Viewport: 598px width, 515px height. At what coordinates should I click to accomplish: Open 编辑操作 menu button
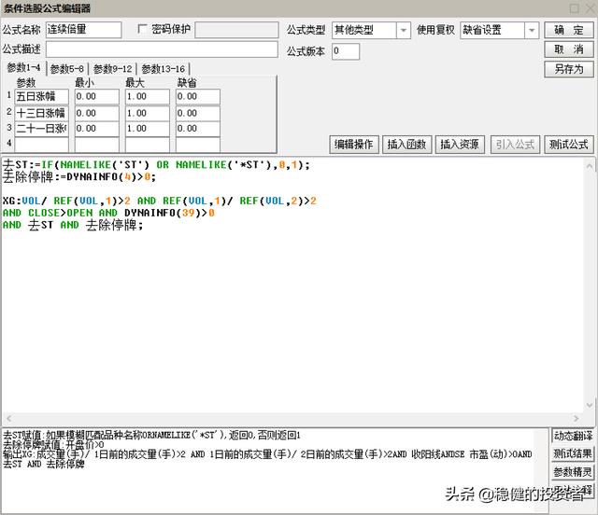[354, 145]
